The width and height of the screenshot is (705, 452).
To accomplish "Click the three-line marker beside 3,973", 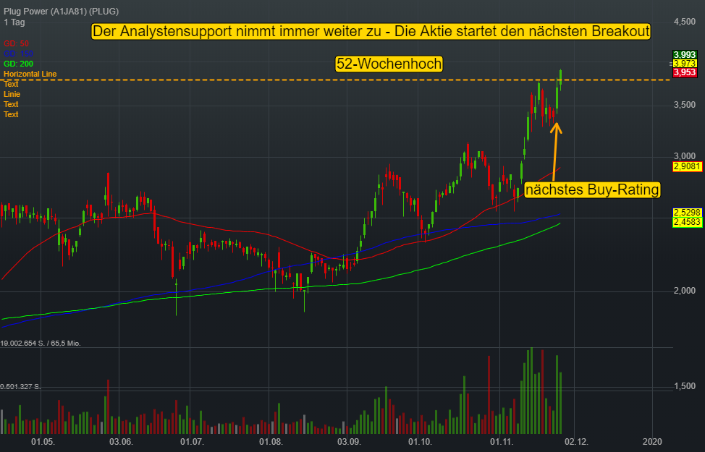I will (671, 64).
